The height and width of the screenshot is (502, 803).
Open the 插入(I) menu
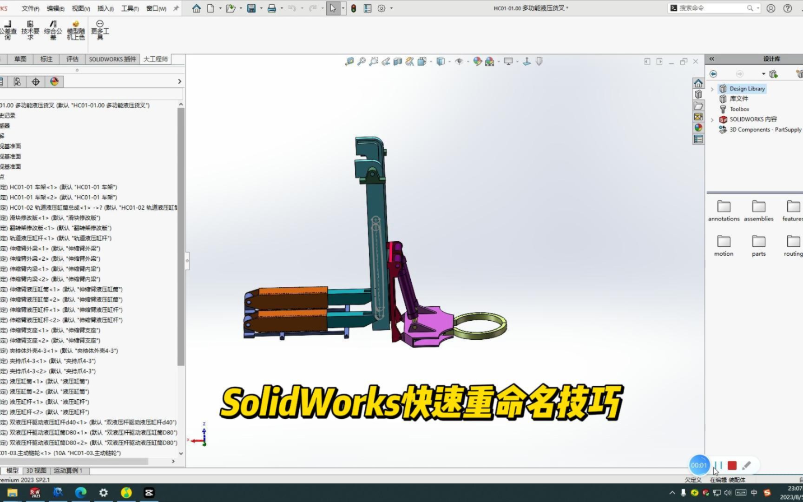(105, 8)
